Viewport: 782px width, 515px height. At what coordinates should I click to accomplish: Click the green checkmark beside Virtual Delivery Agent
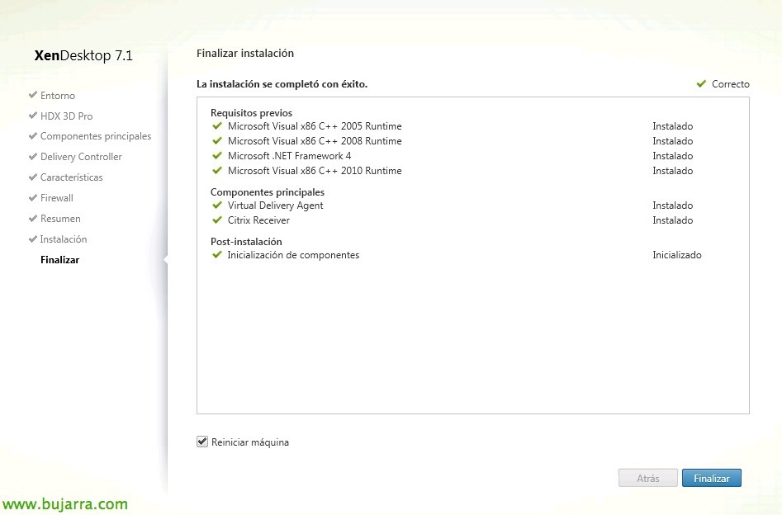point(217,205)
